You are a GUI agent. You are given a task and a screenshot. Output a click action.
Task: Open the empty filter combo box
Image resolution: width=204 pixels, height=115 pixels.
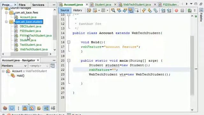click(39, 66)
